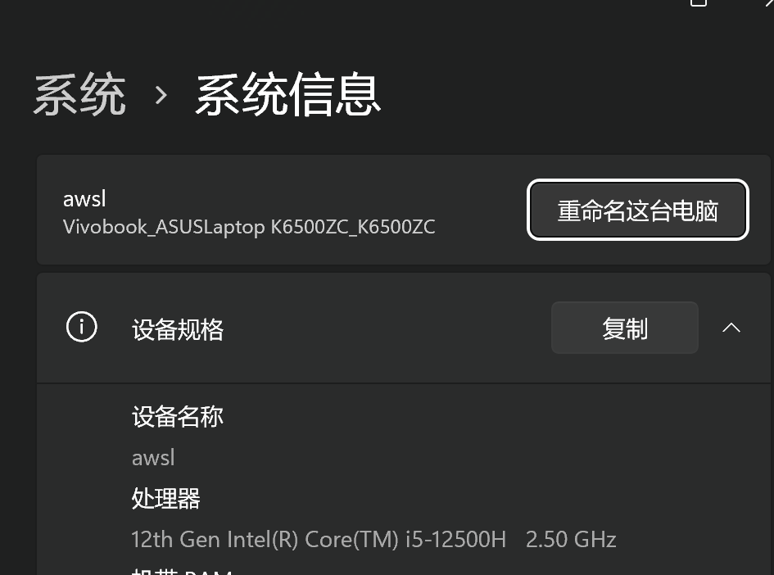The image size is (774, 575).
Task: Close the window using the top corner icon
Action: pyautogui.click(x=767, y=3)
